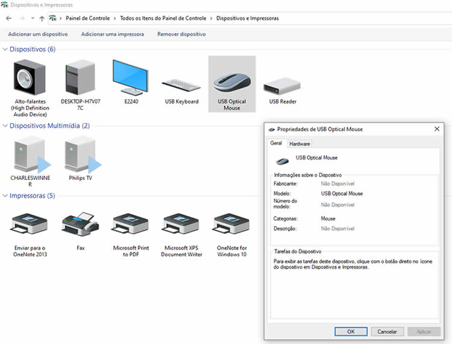This screenshot has width=452, height=344.
Task: Click the Tarefas do Dispositivo instruction text
Action: point(353,264)
